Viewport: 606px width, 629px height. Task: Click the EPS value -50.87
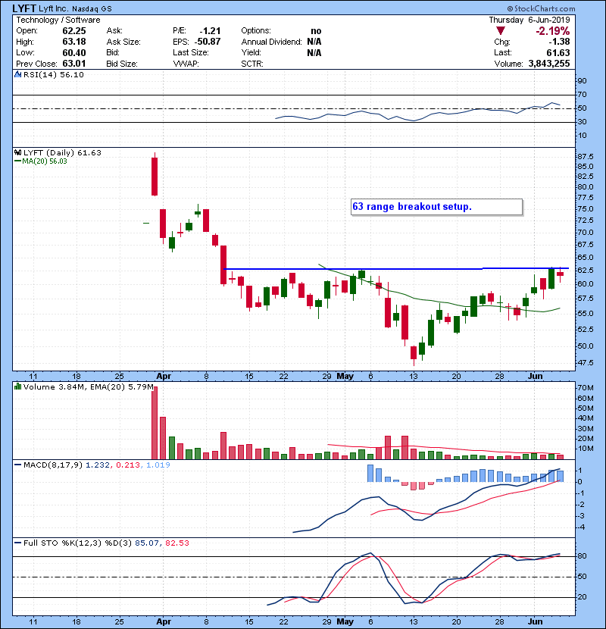point(208,42)
